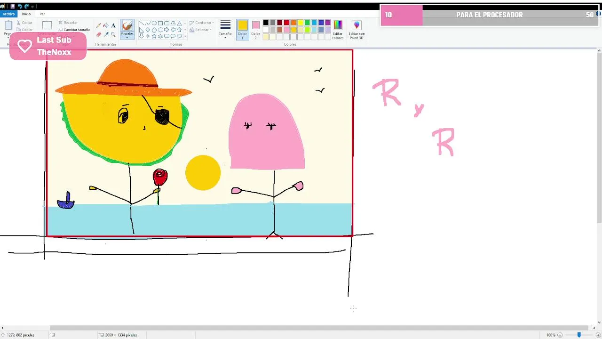The height and width of the screenshot is (339, 602).
Task: Click the zoom out minus button
Action: pos(560,335)
